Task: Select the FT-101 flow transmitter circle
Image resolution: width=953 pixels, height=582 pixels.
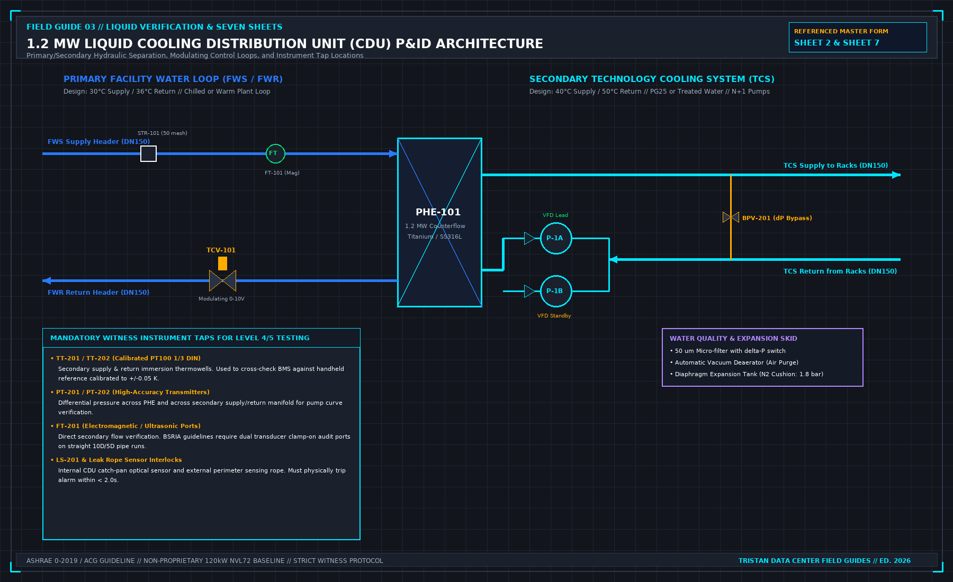Action: [x=275, y=153]
